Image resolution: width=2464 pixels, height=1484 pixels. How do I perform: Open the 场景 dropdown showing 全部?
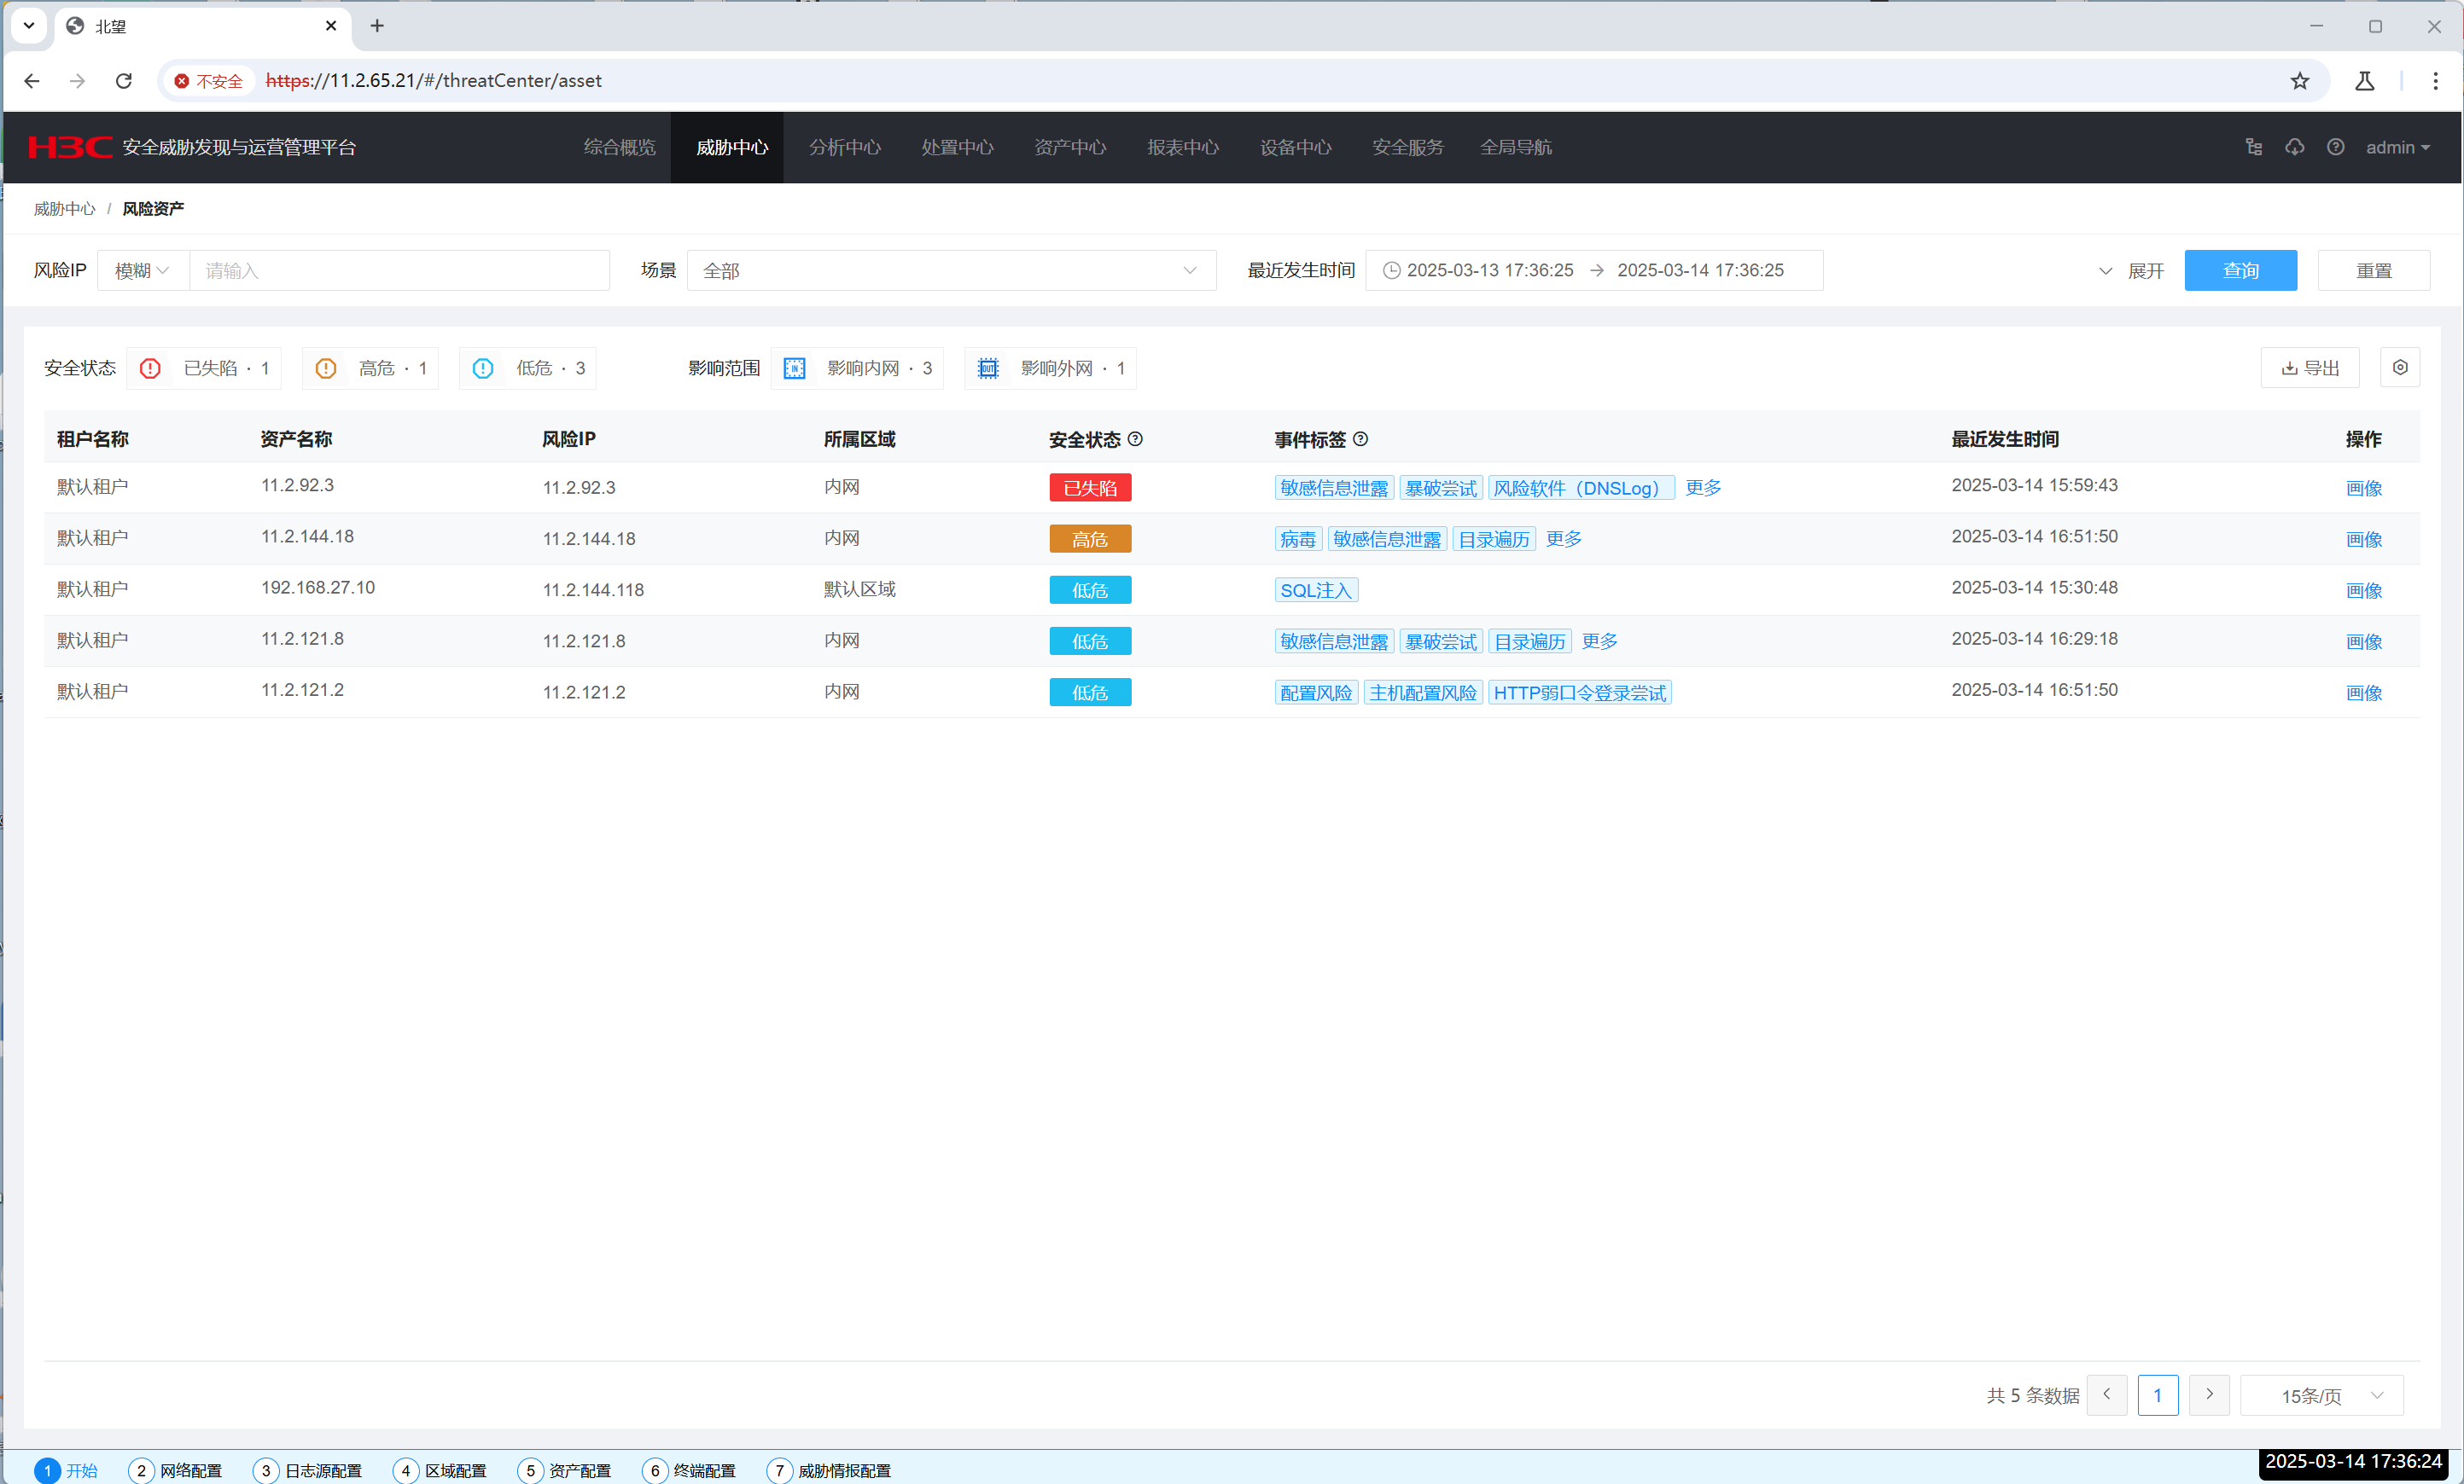tap(951, 270)
